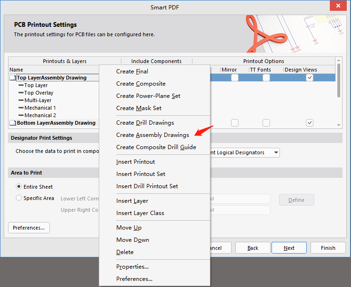The width and height of the screenshot is (351, 287).
Task: Click the Upper Right Corner input field
Action: point(240,210)
